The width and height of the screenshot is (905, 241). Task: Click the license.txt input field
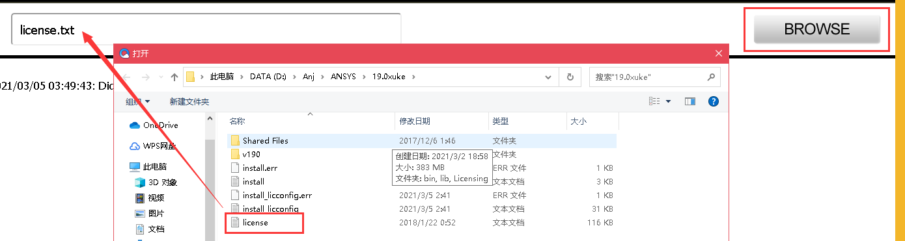click(x=206, y=29)
